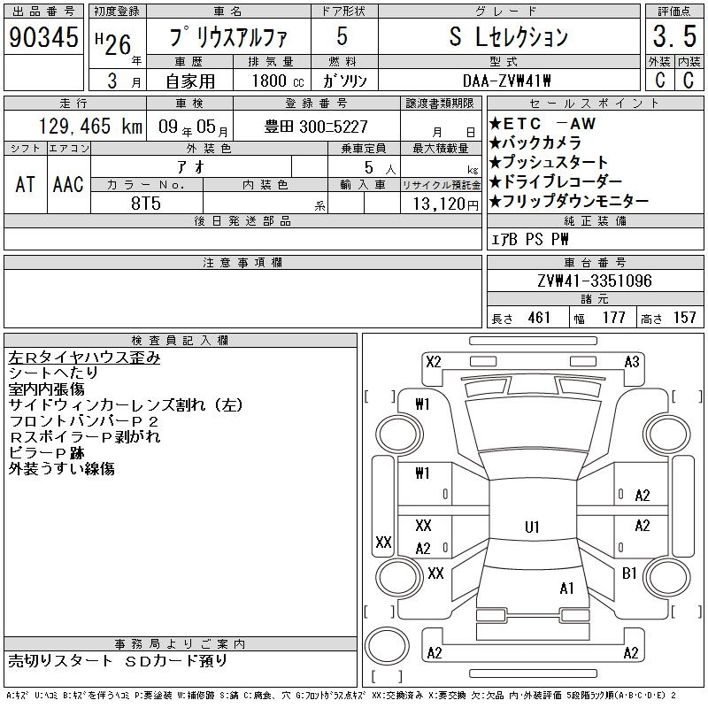Select the note フロントバンパーP２
This screenshot has width=708, height=708.
tap(84, 421)
